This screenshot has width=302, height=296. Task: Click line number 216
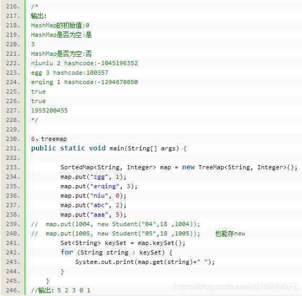pos(13,6)
